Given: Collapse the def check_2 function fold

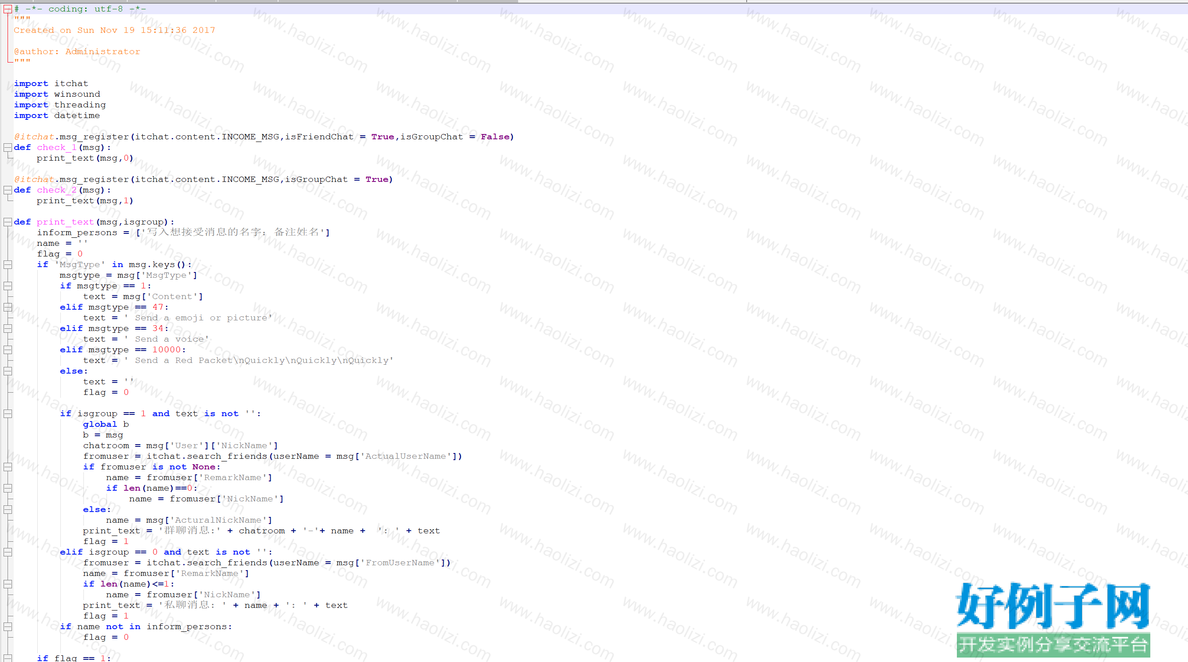Looking at the screenshot, I should (x=8, y=190).
